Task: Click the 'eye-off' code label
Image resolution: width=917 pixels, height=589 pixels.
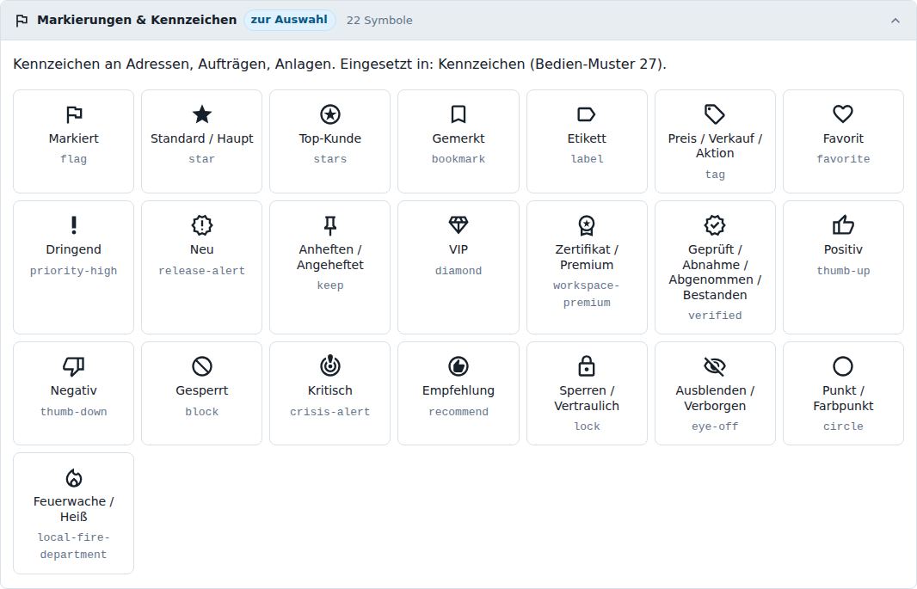Action: 715,426
